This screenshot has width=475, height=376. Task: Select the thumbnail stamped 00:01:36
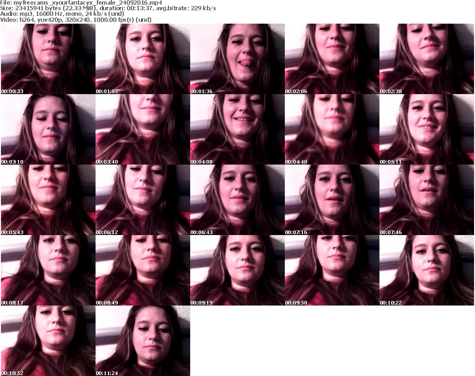point(237,59)
